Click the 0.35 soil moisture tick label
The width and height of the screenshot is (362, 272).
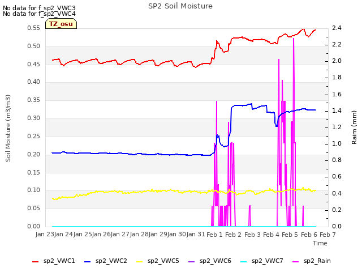[34, 100]
